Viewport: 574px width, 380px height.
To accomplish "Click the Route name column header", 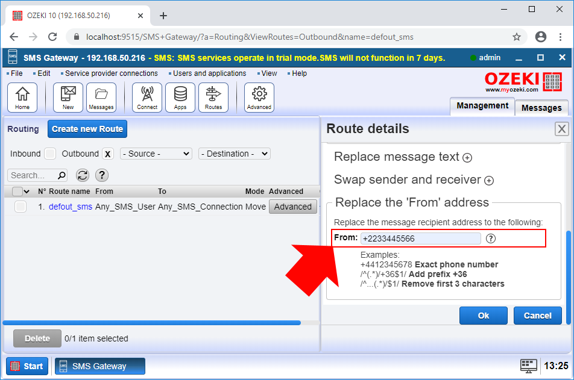I will pyautogui.click(x=69, y=192).
